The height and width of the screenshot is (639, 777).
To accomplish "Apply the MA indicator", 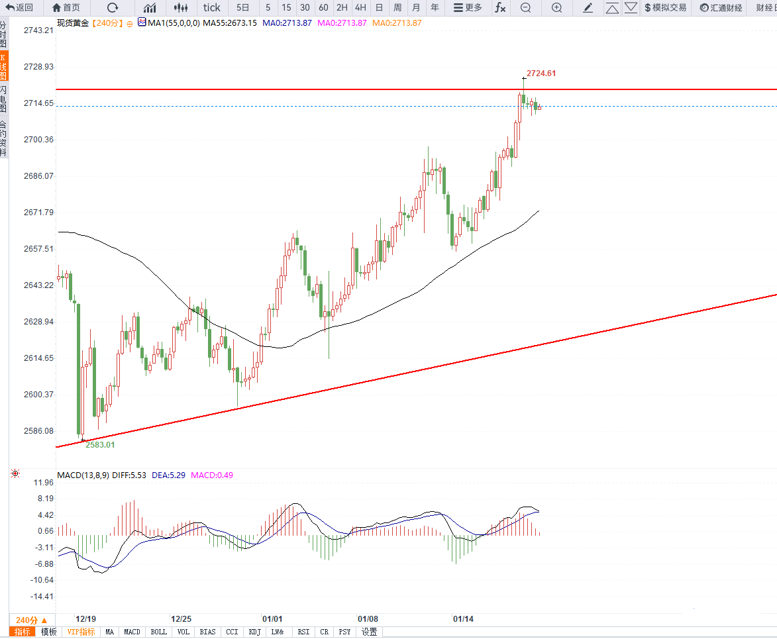I will (109, 632).
